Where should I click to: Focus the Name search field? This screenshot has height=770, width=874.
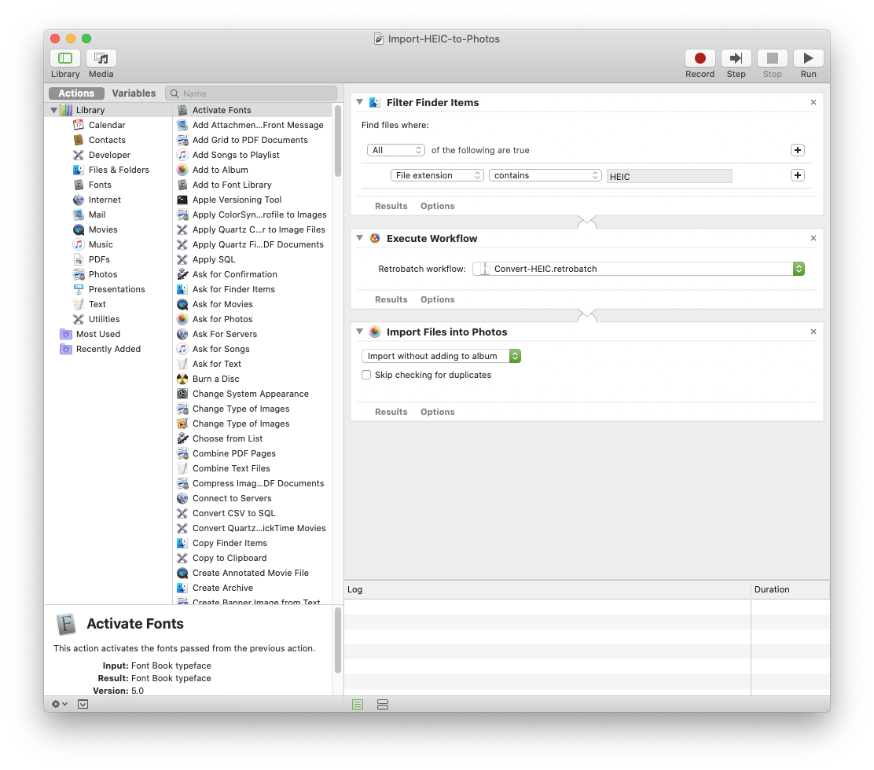[252, 93]
